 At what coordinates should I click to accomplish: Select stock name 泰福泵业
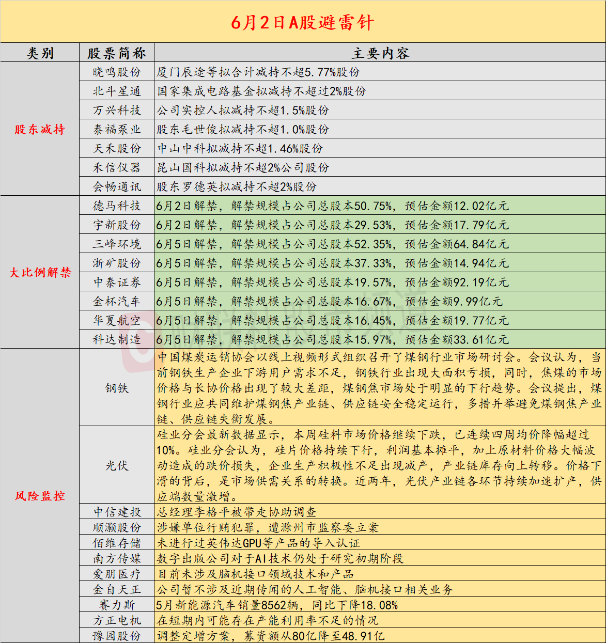117,129
